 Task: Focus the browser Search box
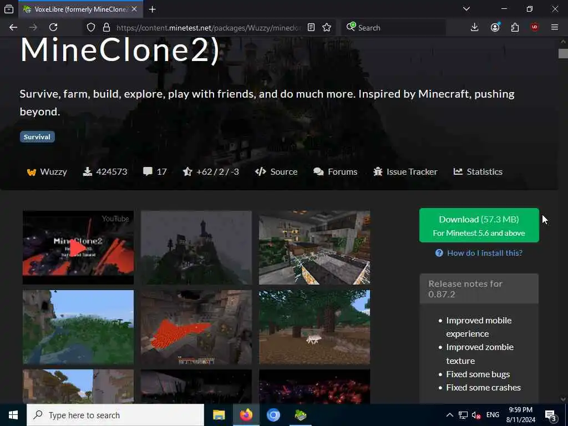point(393,28)
